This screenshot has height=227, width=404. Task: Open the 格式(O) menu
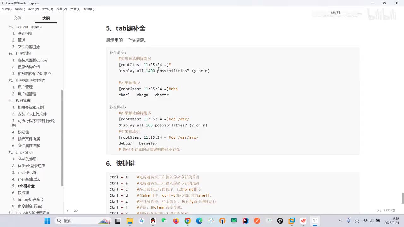47,9
